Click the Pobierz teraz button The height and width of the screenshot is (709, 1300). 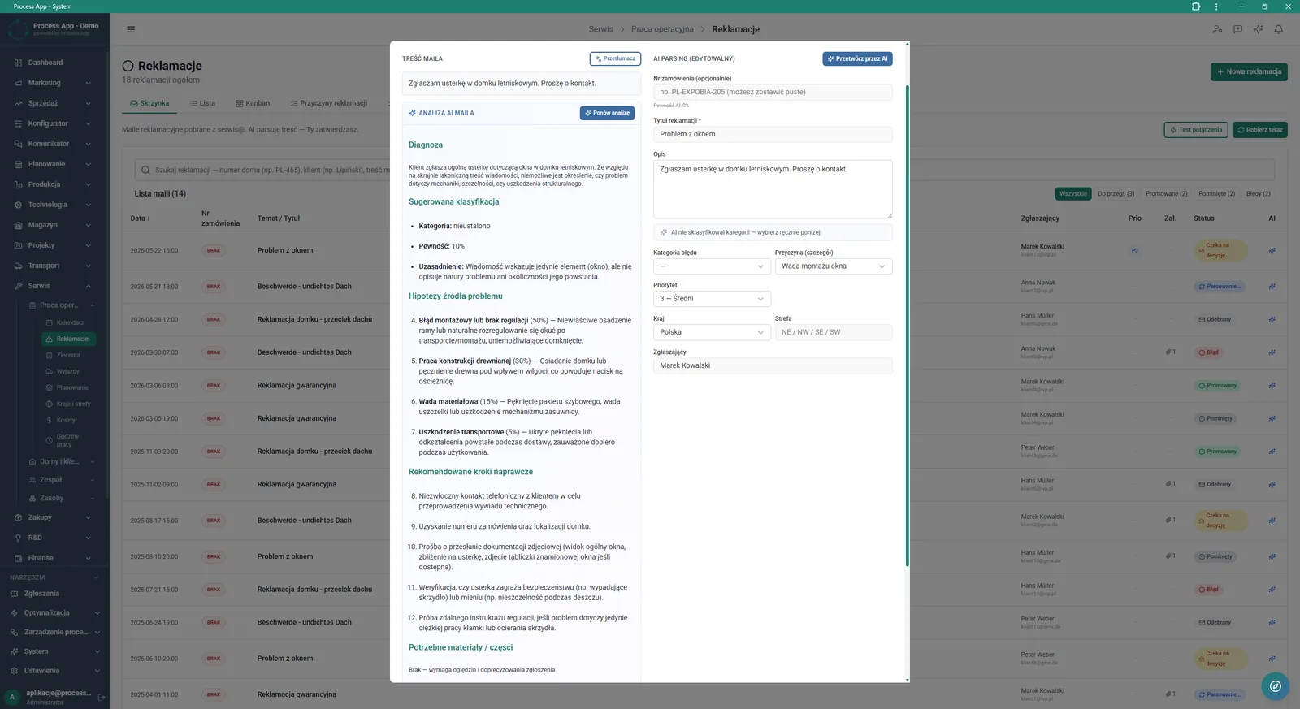click(1260, 130)
